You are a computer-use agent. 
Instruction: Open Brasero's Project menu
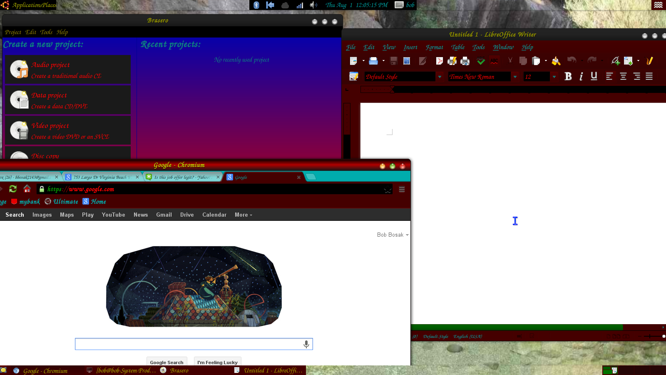[13, 32]
